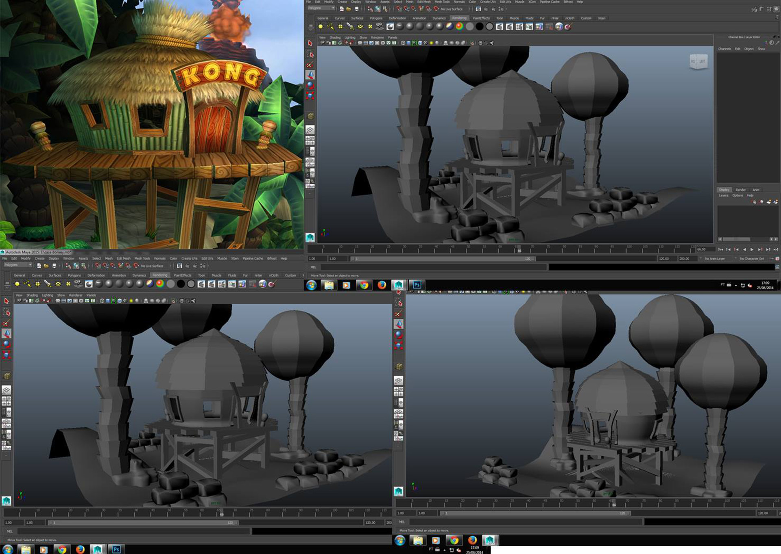Screen dimensions: 781x554
Task: Create a spot light from top Rendering shelf
Action: [350, 26]
